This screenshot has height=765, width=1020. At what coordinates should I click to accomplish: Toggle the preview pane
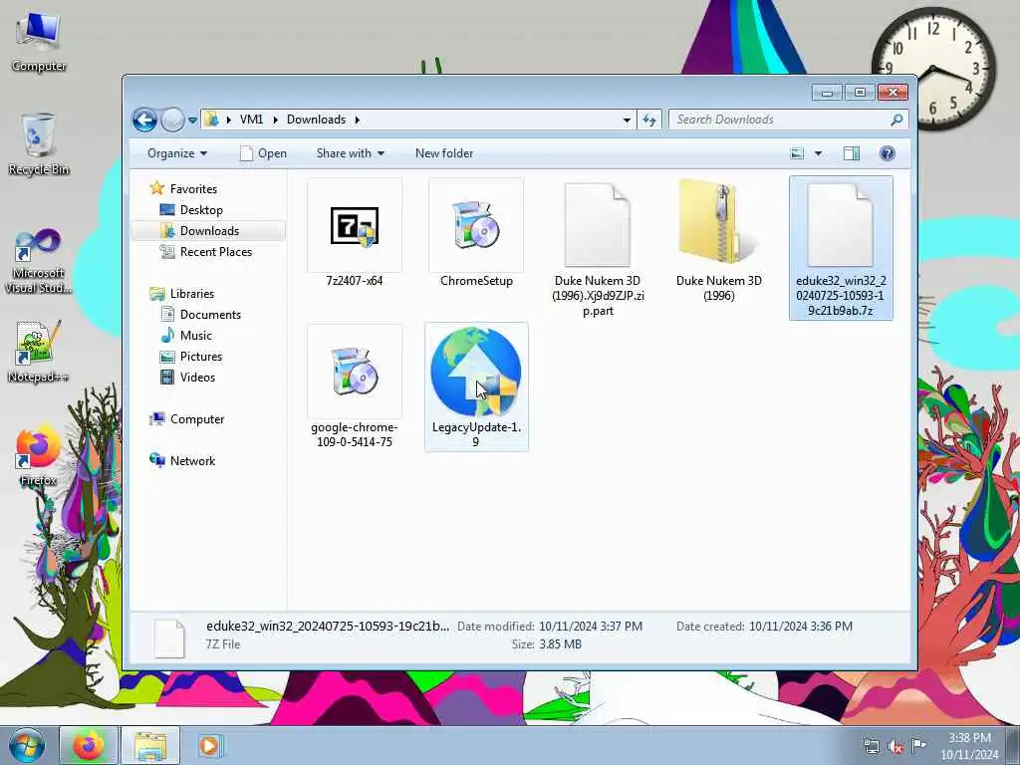tap(852, 153)
